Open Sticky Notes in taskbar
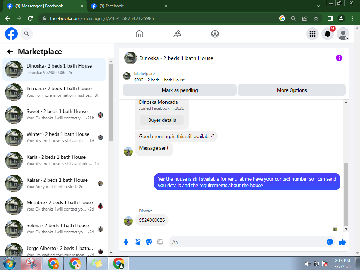The height and width of the screenshot is (270, 360). [x=97, y=263]
